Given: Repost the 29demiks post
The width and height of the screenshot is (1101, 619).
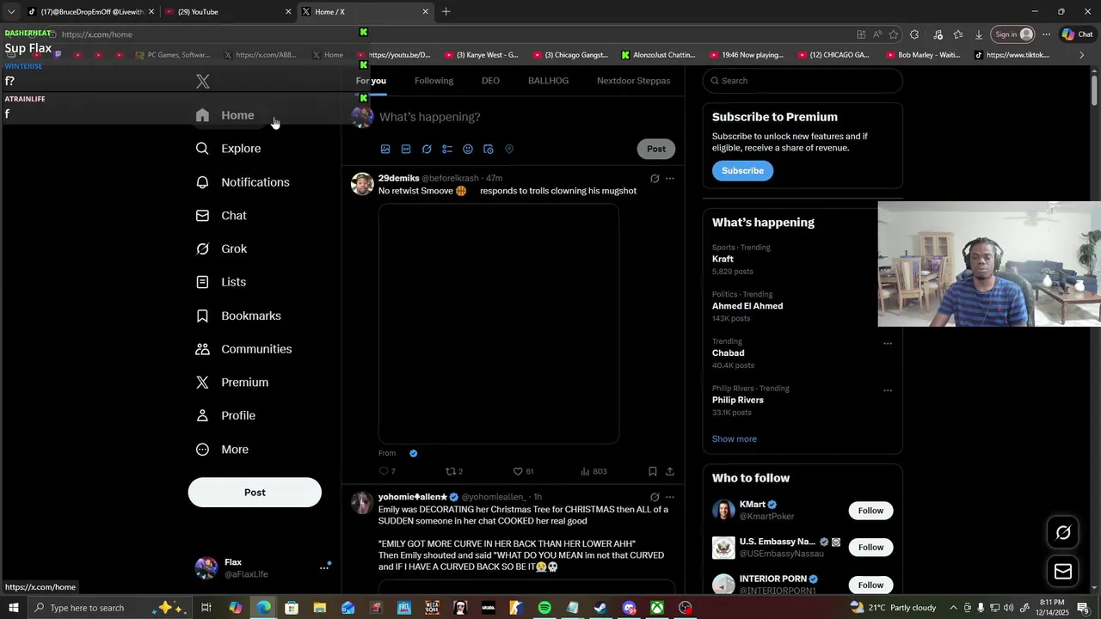Looking at the screenshot, I should coord(454,471).
